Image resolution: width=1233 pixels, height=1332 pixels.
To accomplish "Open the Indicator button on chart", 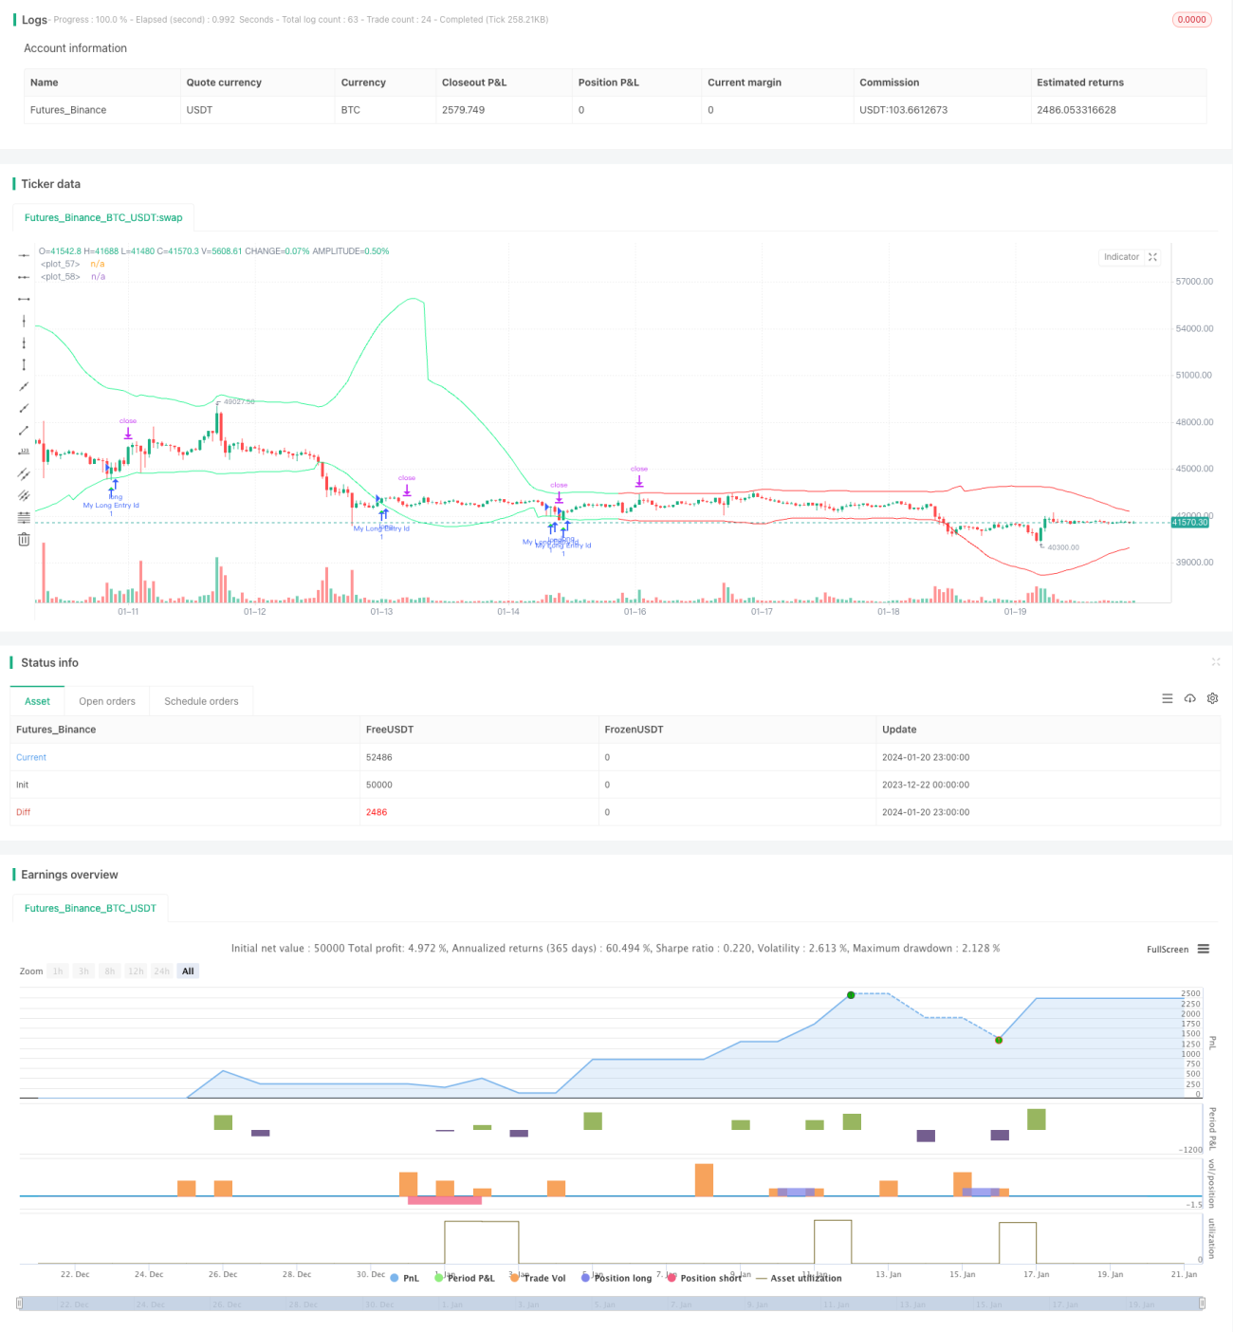I will tap(1121, 257).
